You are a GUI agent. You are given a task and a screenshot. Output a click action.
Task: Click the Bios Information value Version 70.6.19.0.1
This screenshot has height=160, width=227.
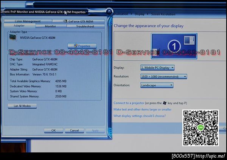(44, 74)
